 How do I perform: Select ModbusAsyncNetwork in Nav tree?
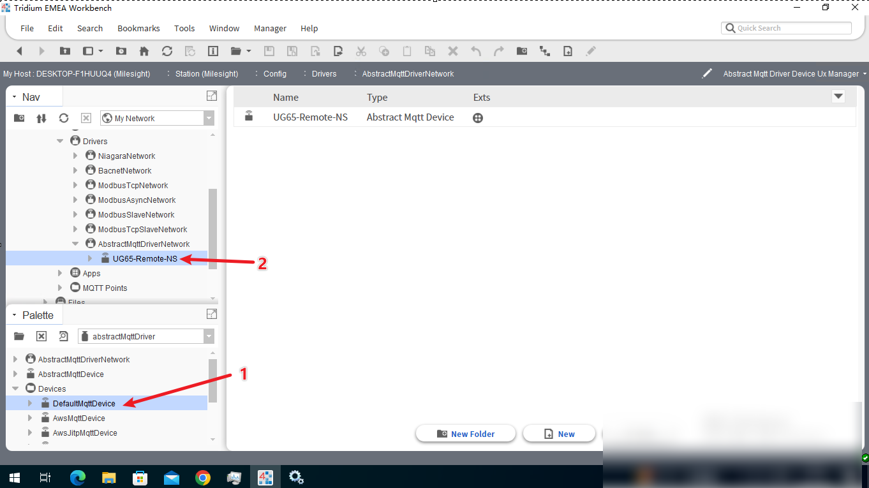[x=137, y=200]
